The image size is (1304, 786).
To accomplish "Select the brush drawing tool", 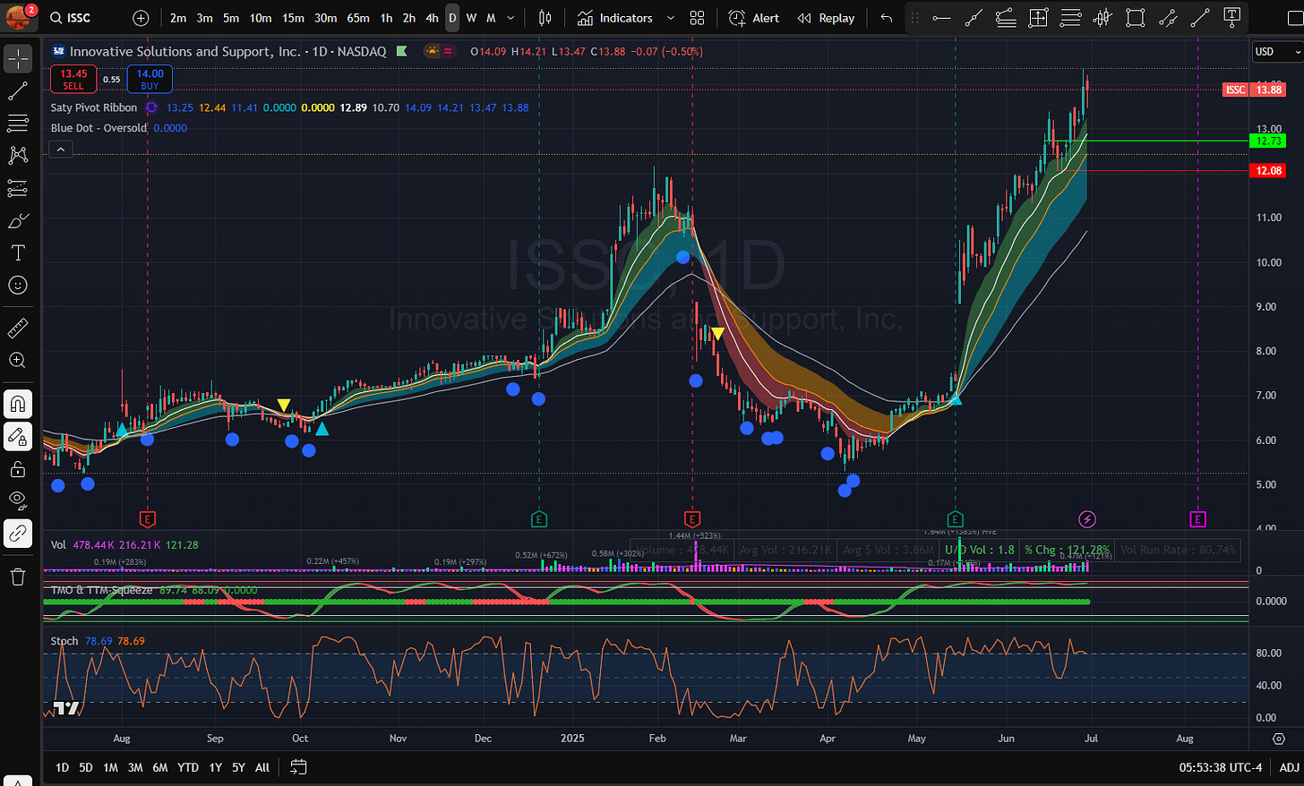I will (x=17, y=220).
